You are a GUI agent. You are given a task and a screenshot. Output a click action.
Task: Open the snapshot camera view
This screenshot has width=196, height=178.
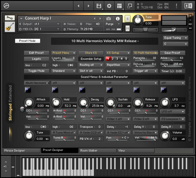tap(108, 19)
